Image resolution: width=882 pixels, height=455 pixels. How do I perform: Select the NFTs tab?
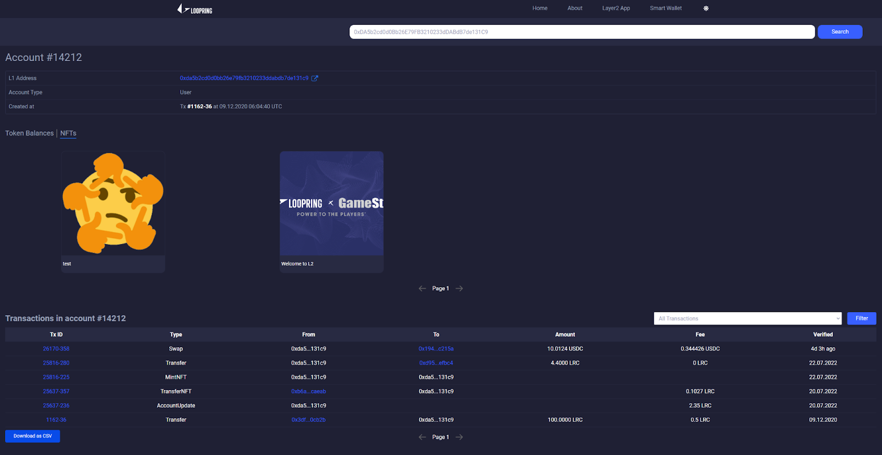[68, 133]
